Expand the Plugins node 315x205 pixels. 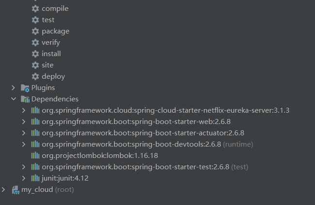(x=13, y=88)
